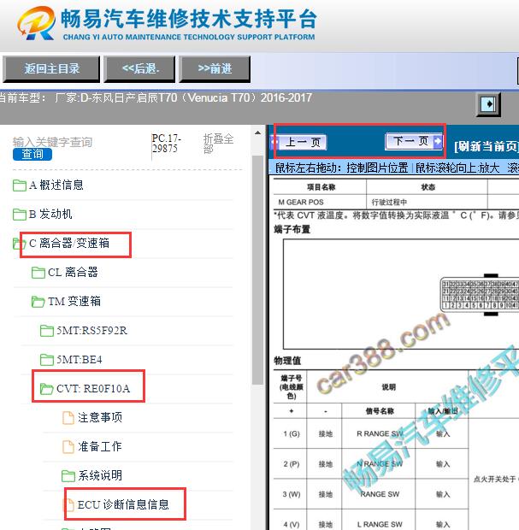The image size is (519, 530).
Task: Click the tree panel scrollbar thumb
Action: (x=257, y=270)
